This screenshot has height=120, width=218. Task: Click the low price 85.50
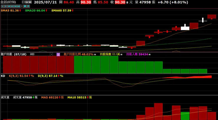point(103,2)
